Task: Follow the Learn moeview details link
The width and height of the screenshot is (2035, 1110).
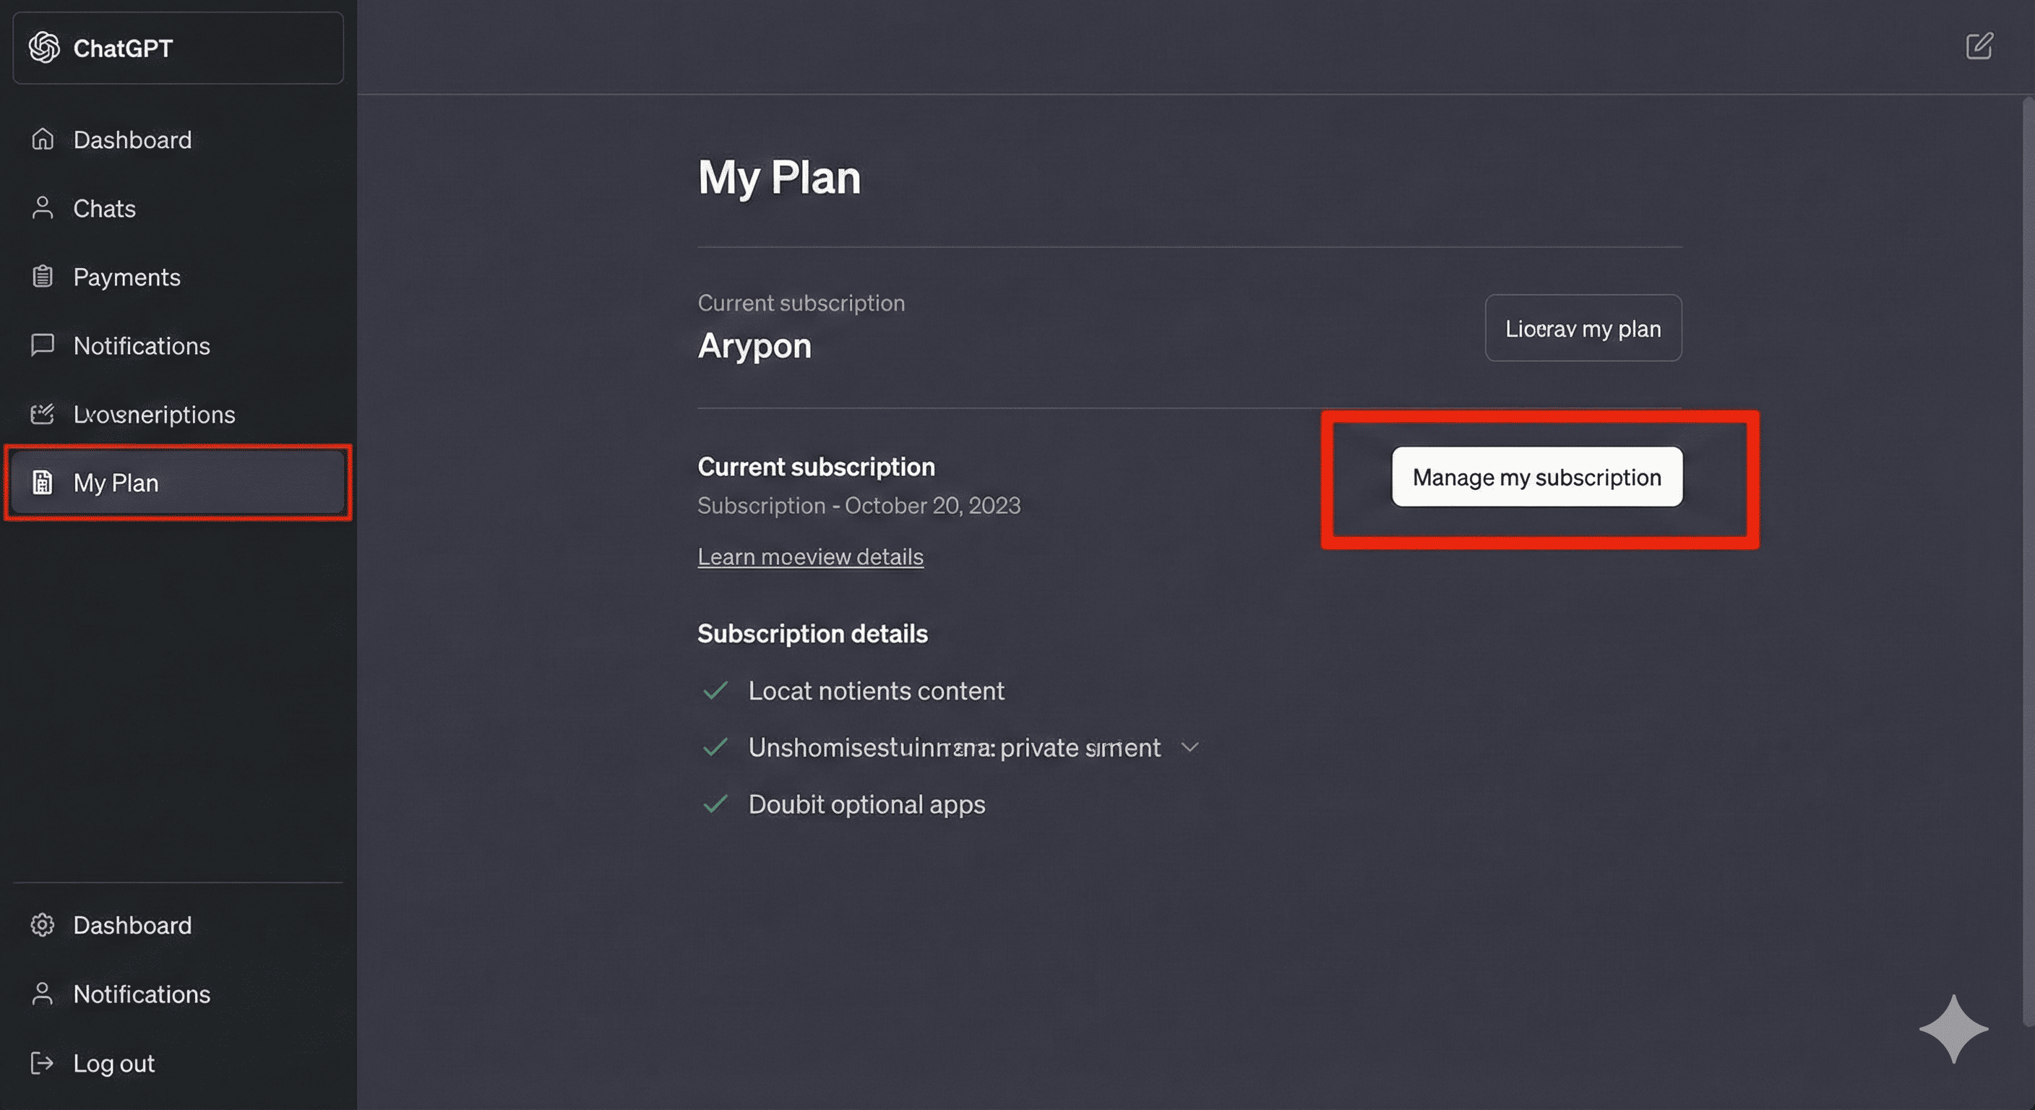Action: pos(809,557)
